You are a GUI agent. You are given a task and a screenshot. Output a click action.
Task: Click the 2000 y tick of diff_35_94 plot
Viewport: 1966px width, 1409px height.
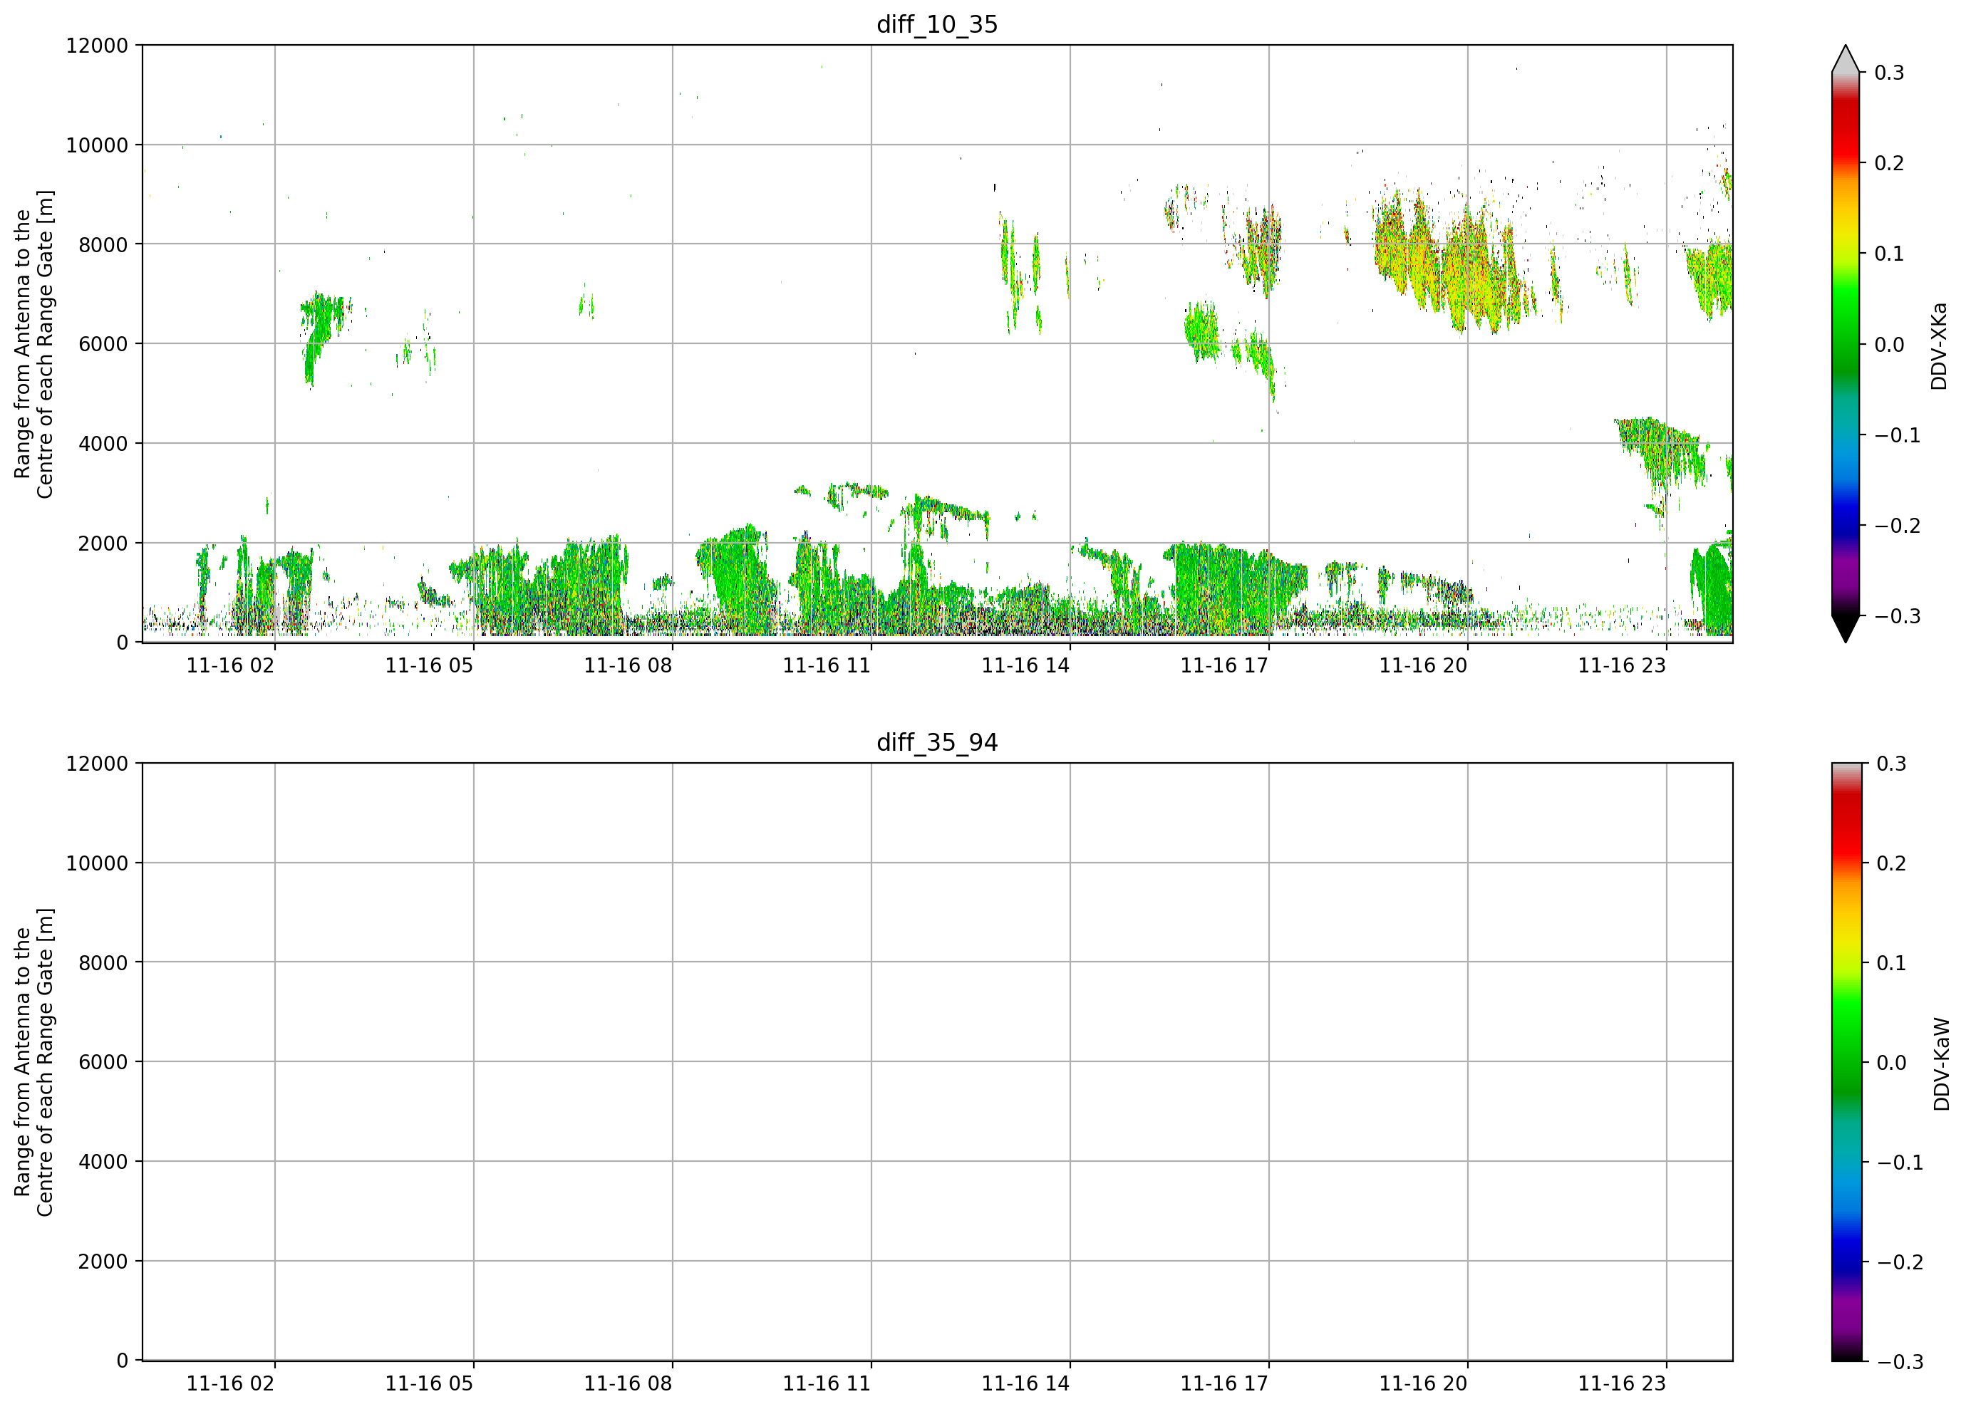(103, 1262)
